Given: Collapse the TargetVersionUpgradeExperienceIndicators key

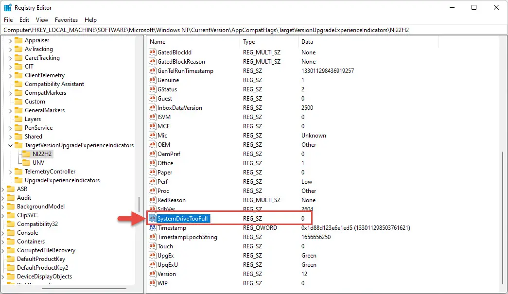Looking at the screenshot, I should (10, 145).
